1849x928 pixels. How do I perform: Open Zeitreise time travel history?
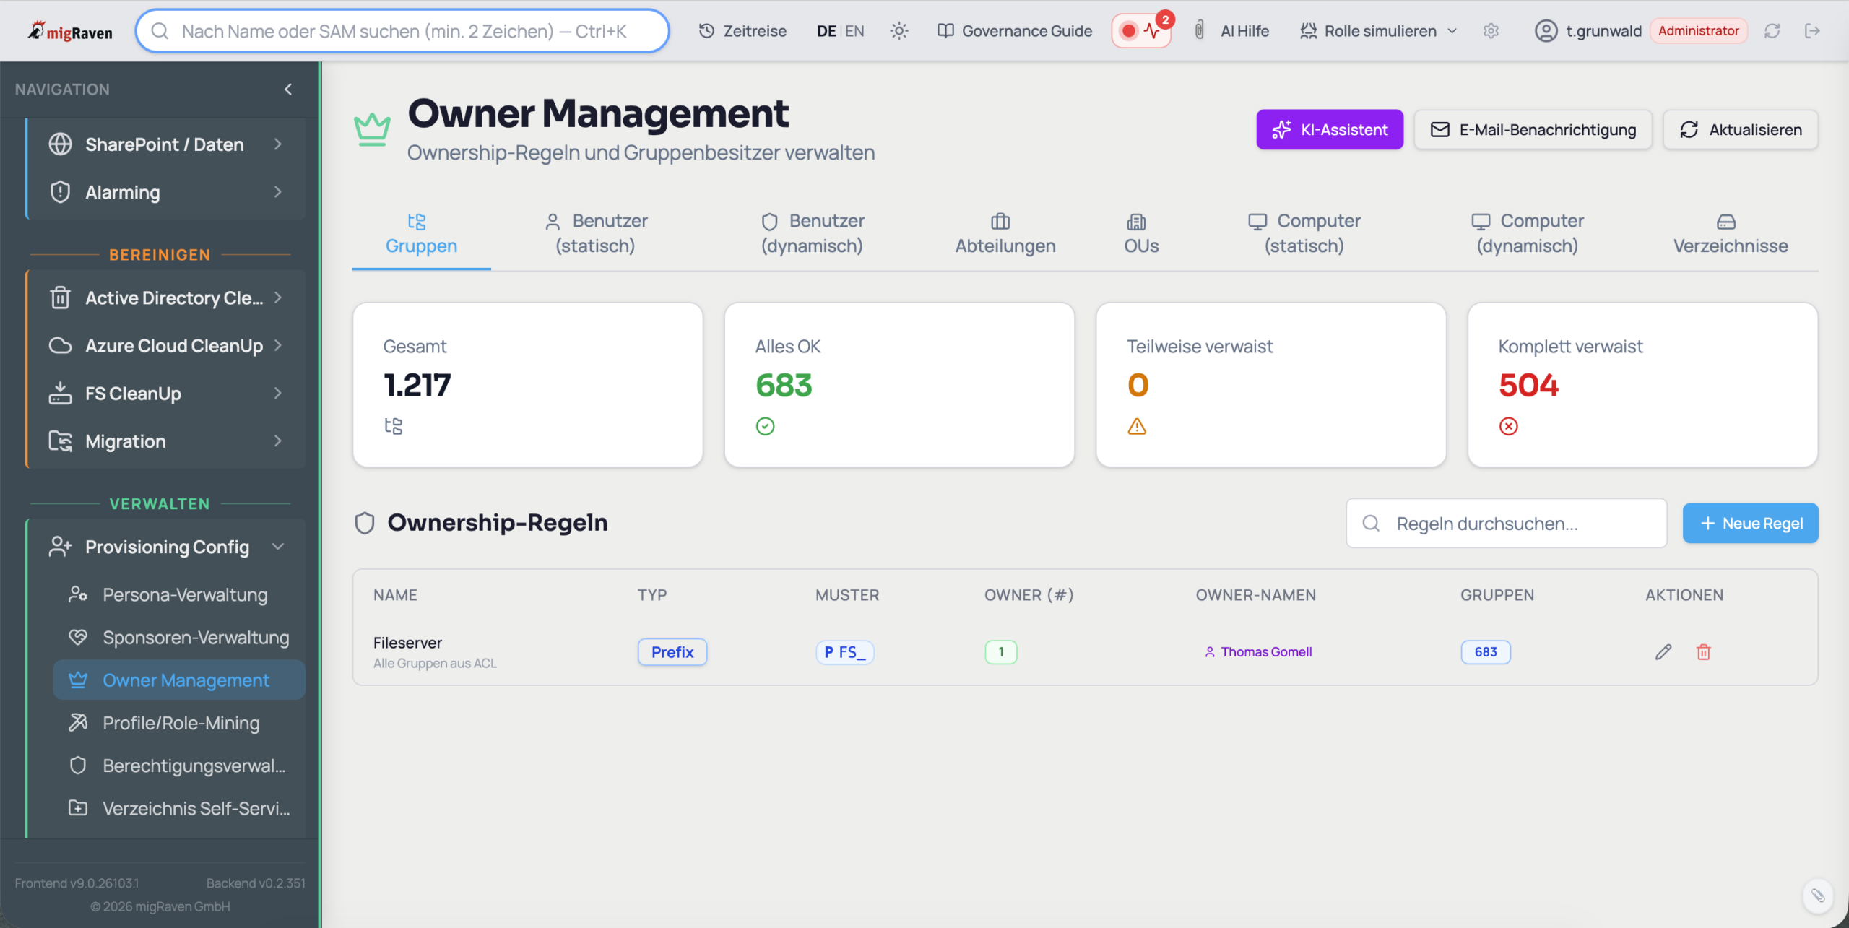pyautogui.click(x=742, y=31)
